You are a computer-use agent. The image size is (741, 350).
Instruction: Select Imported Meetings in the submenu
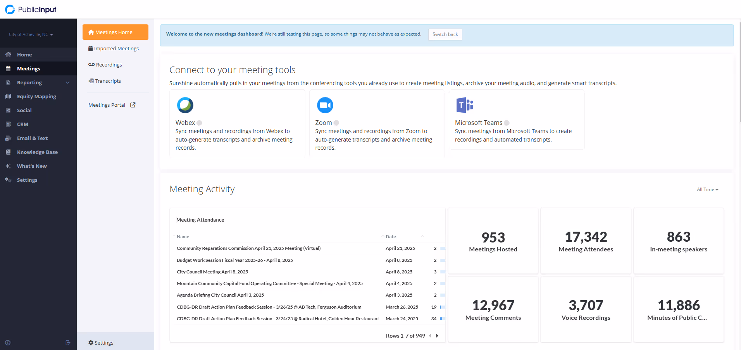(x=116, y=49)
